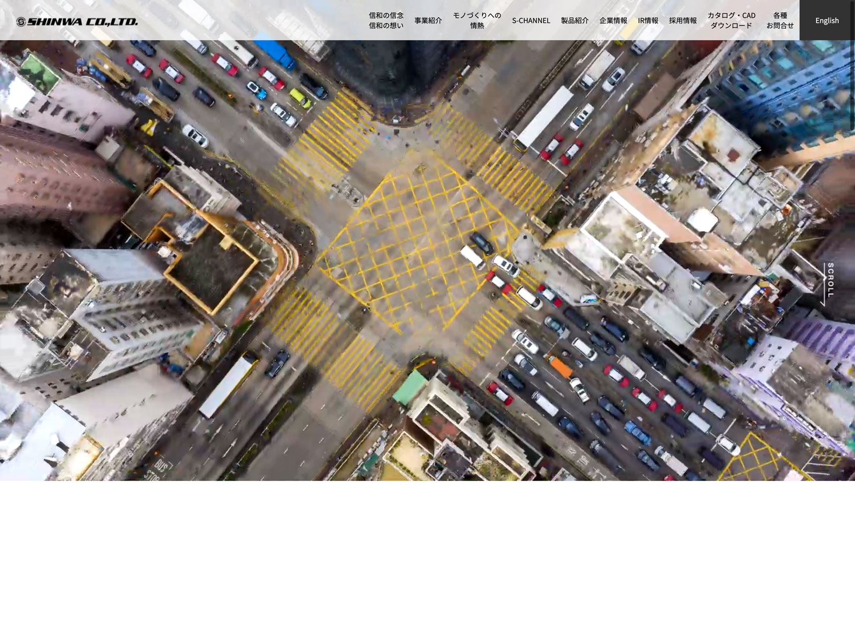Screen dimensions: 855x641
Task: Click the circular S emblem in logo
Action: [x=21, y=22]
